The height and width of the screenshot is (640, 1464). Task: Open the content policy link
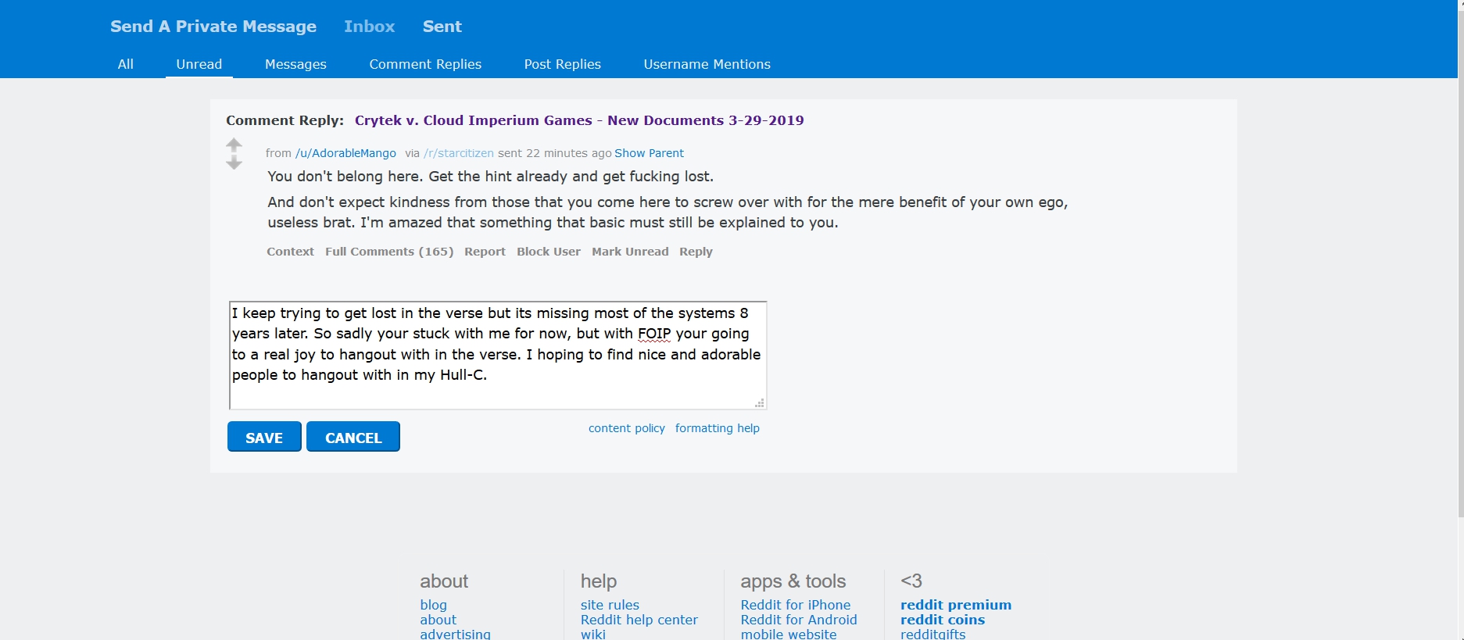(627, 428)
